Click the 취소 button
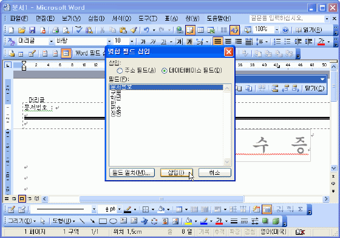 click(215, 173)
